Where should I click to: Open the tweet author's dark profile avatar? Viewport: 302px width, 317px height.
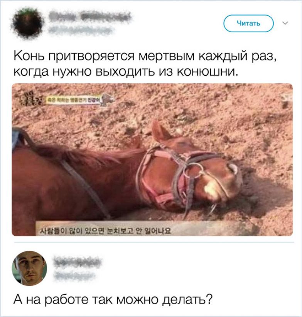point(29,23)
